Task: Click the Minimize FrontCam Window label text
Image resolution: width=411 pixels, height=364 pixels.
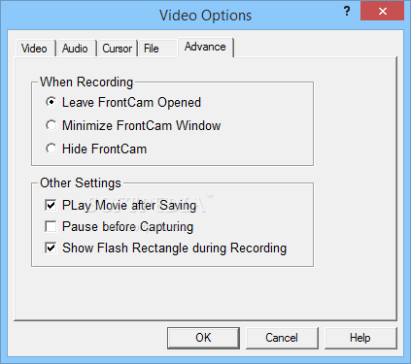Action: click(x=142, y=125)
